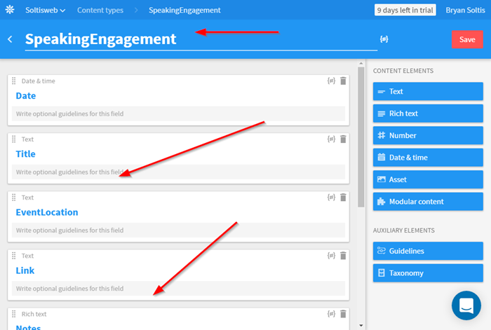This screenshot has width=491, height=330.
Task: Show codename for Notes rich text element
Action: pos(331,313)
